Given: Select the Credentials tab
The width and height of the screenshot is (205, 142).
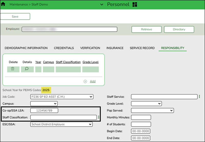Looking at the screenshot, I should click(64, 48).
